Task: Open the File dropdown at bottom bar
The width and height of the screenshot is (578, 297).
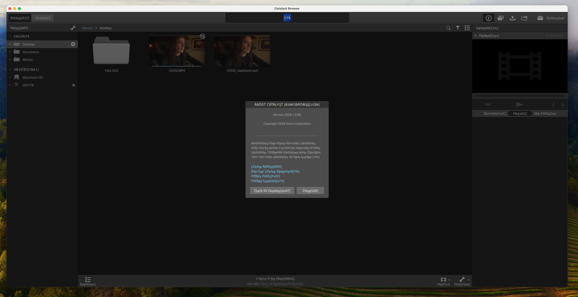Action: coord(444,281)
